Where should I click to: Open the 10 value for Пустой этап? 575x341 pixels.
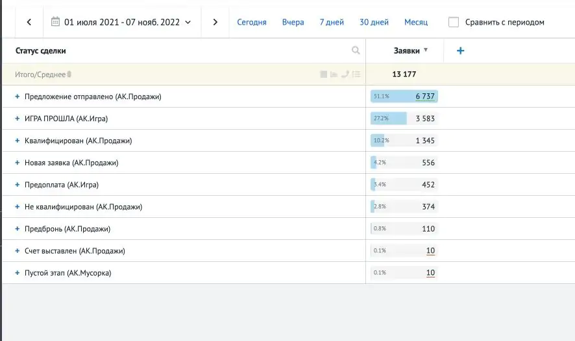coord(430,273)
